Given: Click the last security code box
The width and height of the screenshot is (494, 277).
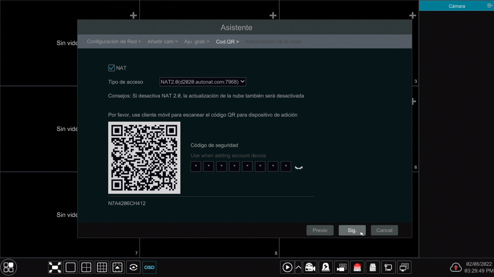Looking at the screenshot, I should pos(286,166).
